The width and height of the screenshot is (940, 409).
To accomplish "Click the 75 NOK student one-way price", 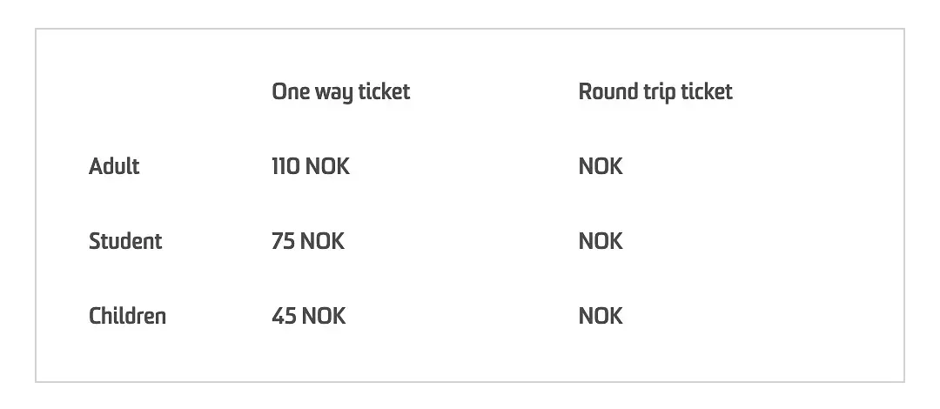I will 308,241.
